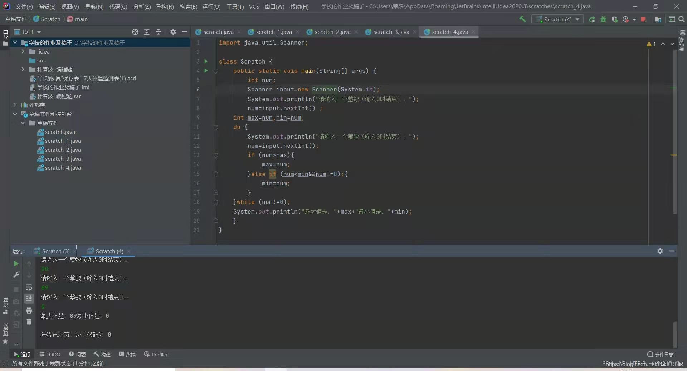Stop the process with the red square icon
The image size is (687, 371).
click(643, 19)
